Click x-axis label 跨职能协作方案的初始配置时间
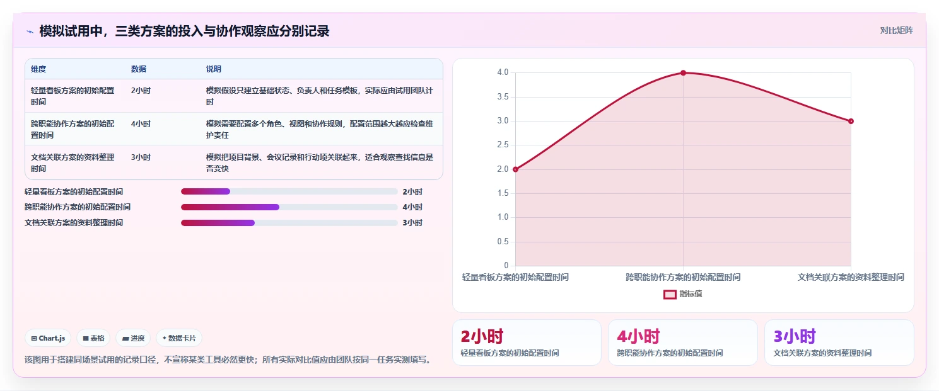939x391 pixels. (683, 277)
